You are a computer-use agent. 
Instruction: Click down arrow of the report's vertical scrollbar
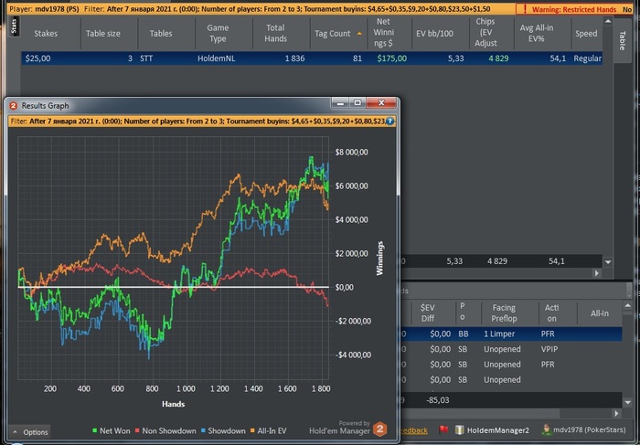pos(608,262)
